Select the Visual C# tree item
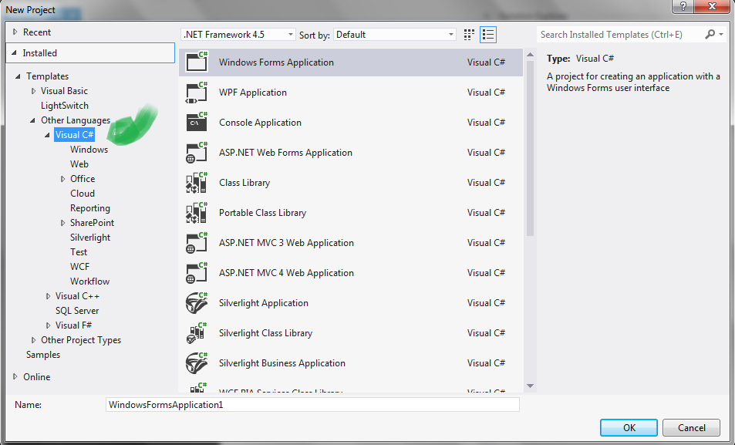 click(75, 134)
